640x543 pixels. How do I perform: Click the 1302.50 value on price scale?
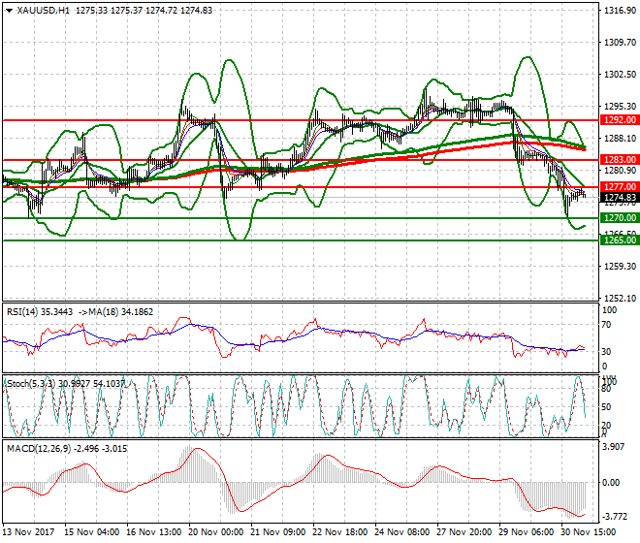[617, 75]
